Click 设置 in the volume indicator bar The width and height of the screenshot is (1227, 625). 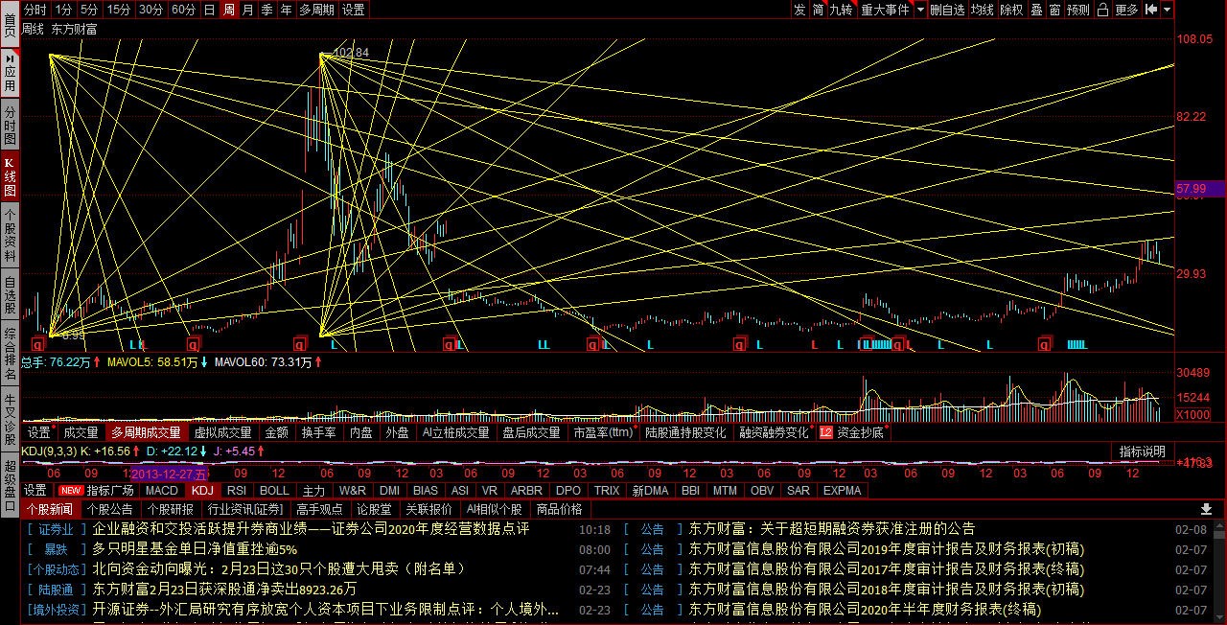[x=38, y=432]
